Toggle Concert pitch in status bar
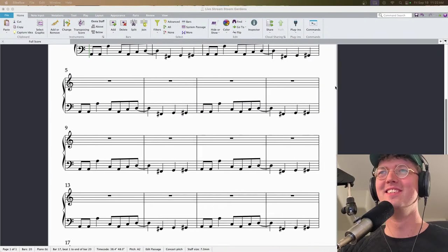This screenshot has width=448, height=252. 174,249
